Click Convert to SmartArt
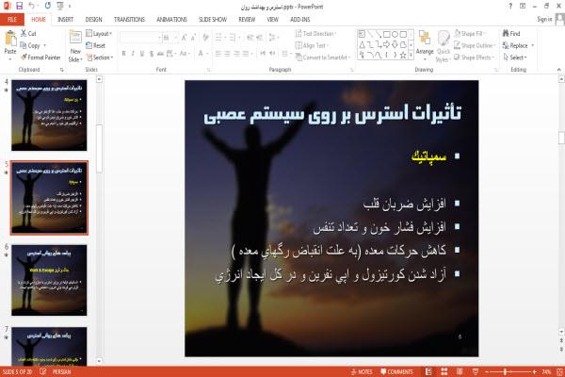The width and height of the screenshot is (565, 377). (x=323, y=57)
